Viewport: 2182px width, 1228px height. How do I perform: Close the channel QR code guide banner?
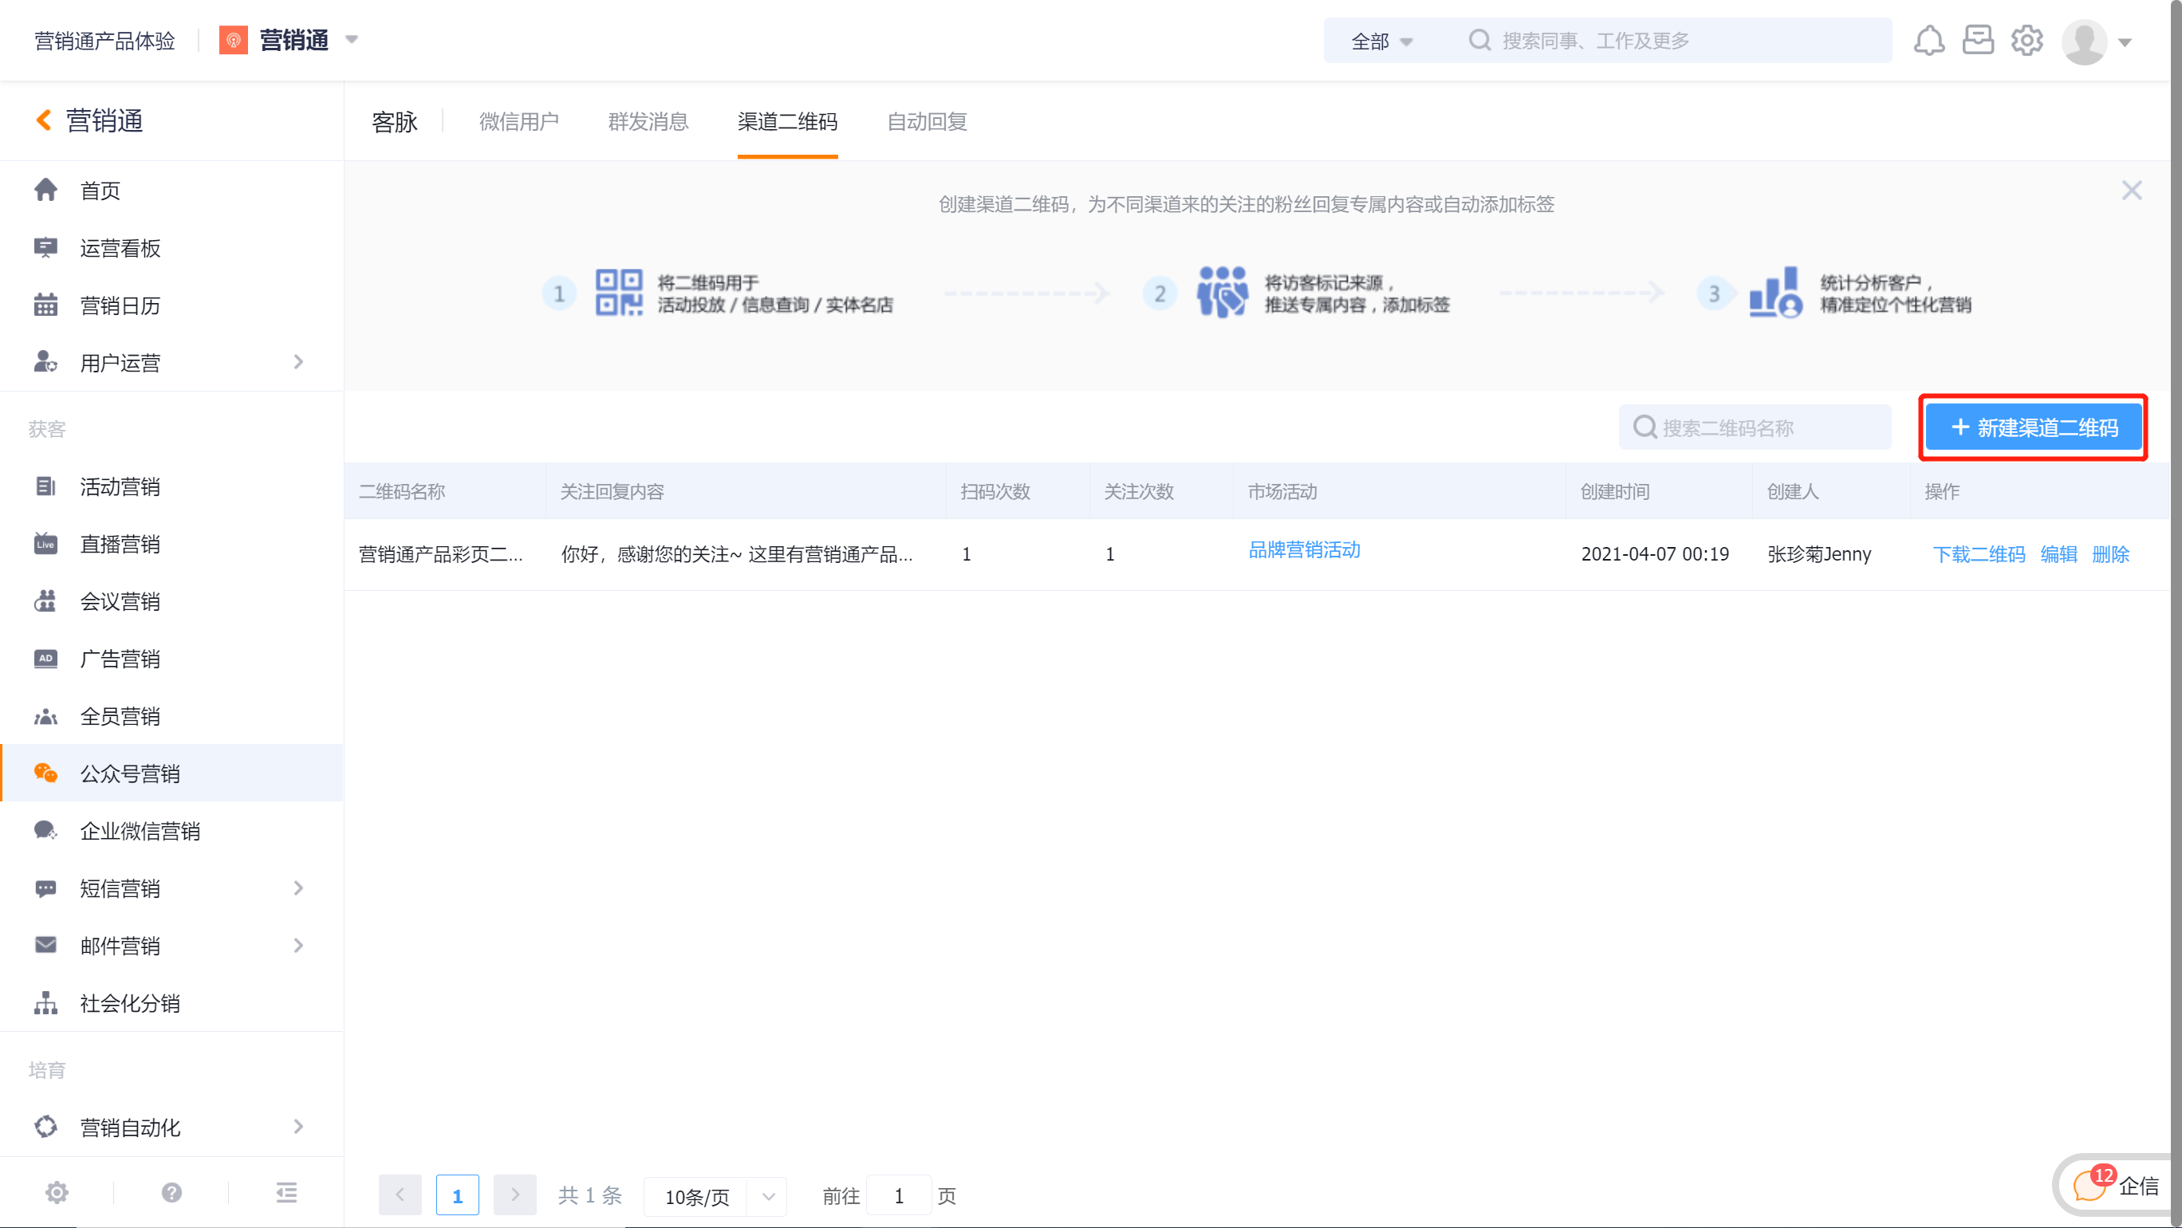pyautogui.click(x=2132, y=191)
